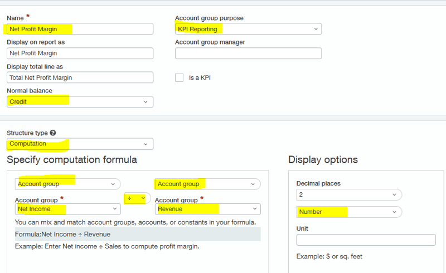Open the Number display format dropdown

click(x=348, y=212)
